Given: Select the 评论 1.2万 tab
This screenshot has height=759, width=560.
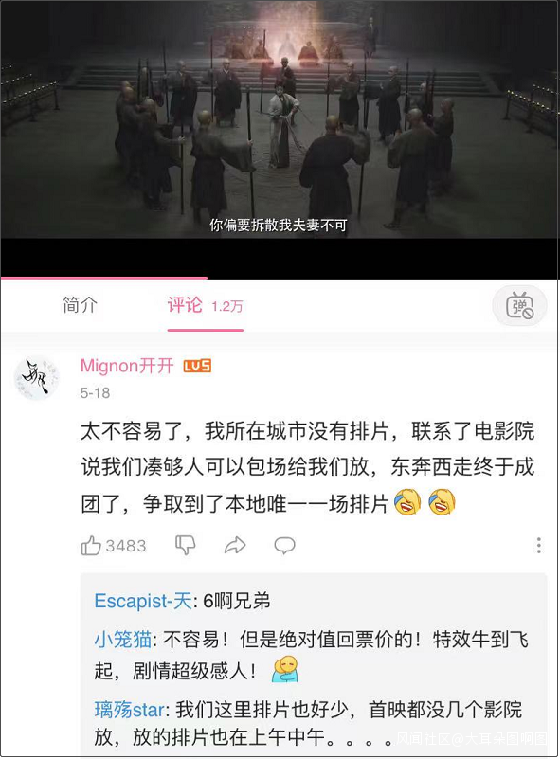Looking at the screenshot, I should tap(206, 305).
